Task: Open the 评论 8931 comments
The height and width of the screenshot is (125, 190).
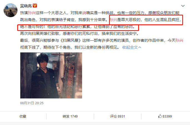Action: click(117, 116)
